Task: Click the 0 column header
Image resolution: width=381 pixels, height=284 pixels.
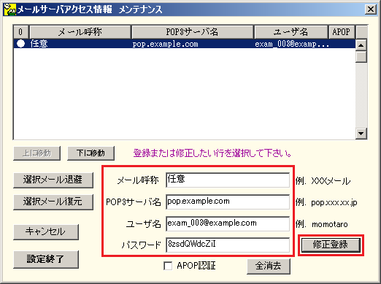Action: pyautogui.click(x=20, y=32)
